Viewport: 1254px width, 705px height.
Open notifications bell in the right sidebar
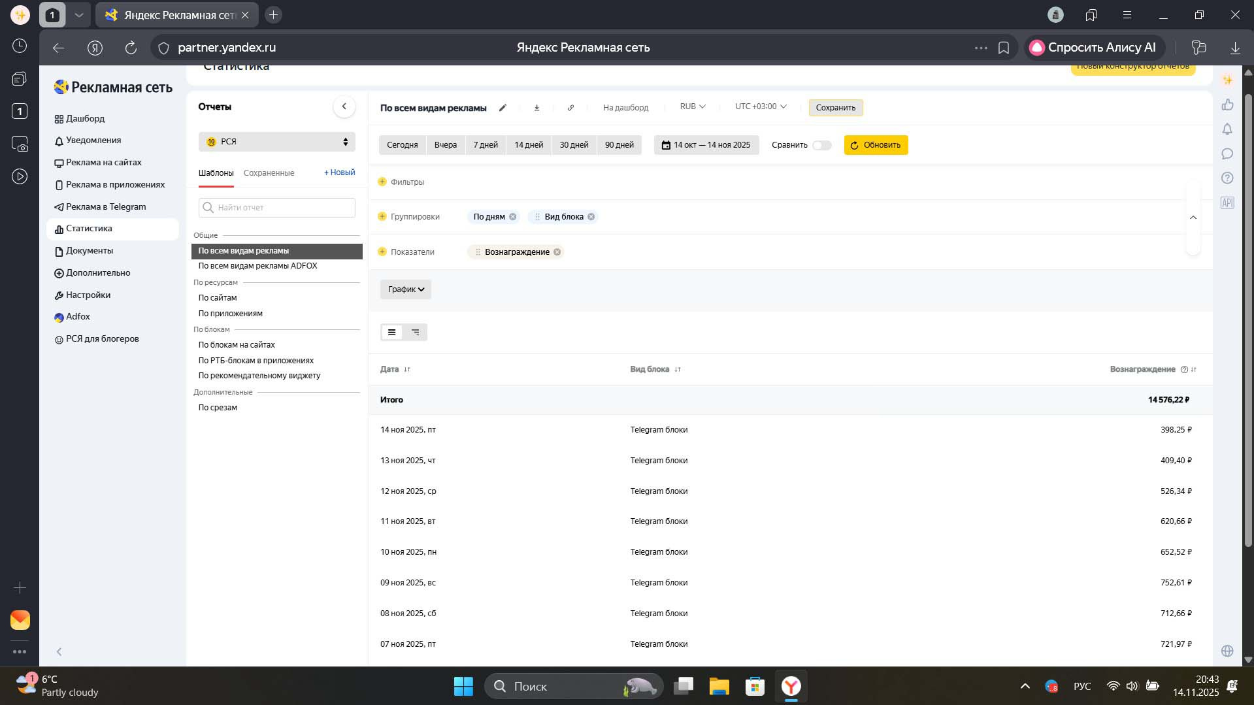(x=1227, y=129)
